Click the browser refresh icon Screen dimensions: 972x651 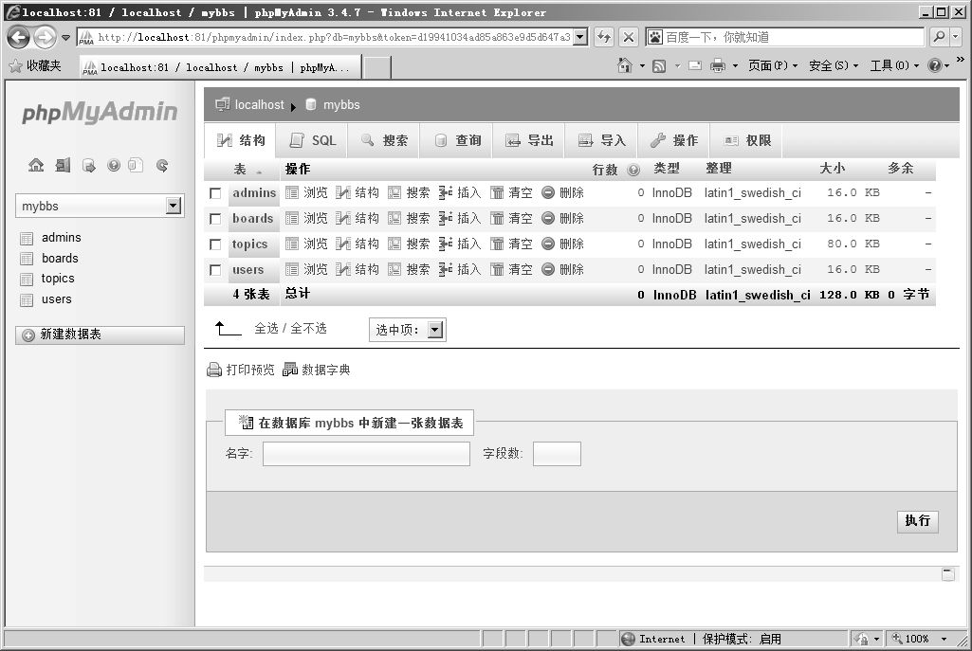pyautogui.click(x=603, y=37)
